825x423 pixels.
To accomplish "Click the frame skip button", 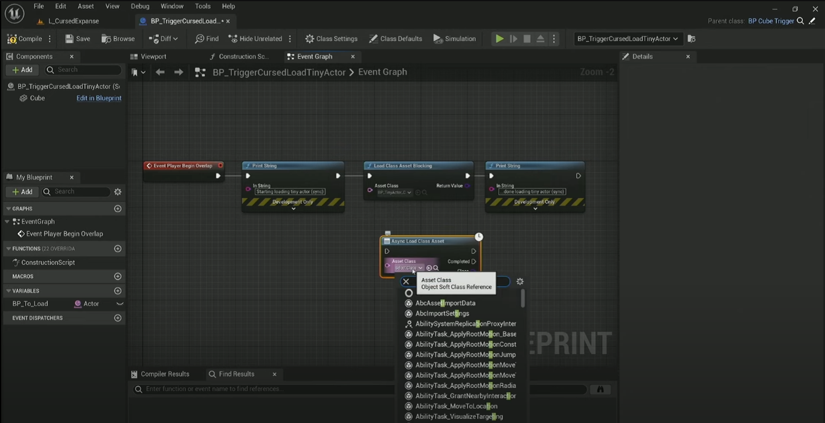I will click(513, 39).
